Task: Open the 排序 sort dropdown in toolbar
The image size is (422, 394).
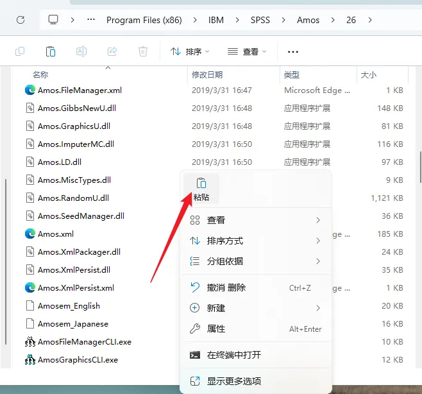Action: coord(190,51)
